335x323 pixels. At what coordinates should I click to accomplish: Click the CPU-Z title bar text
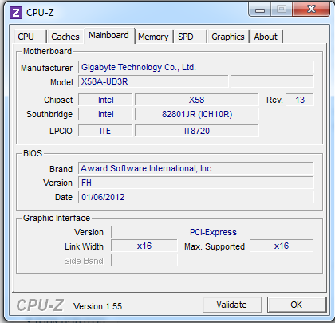(40, 13)
